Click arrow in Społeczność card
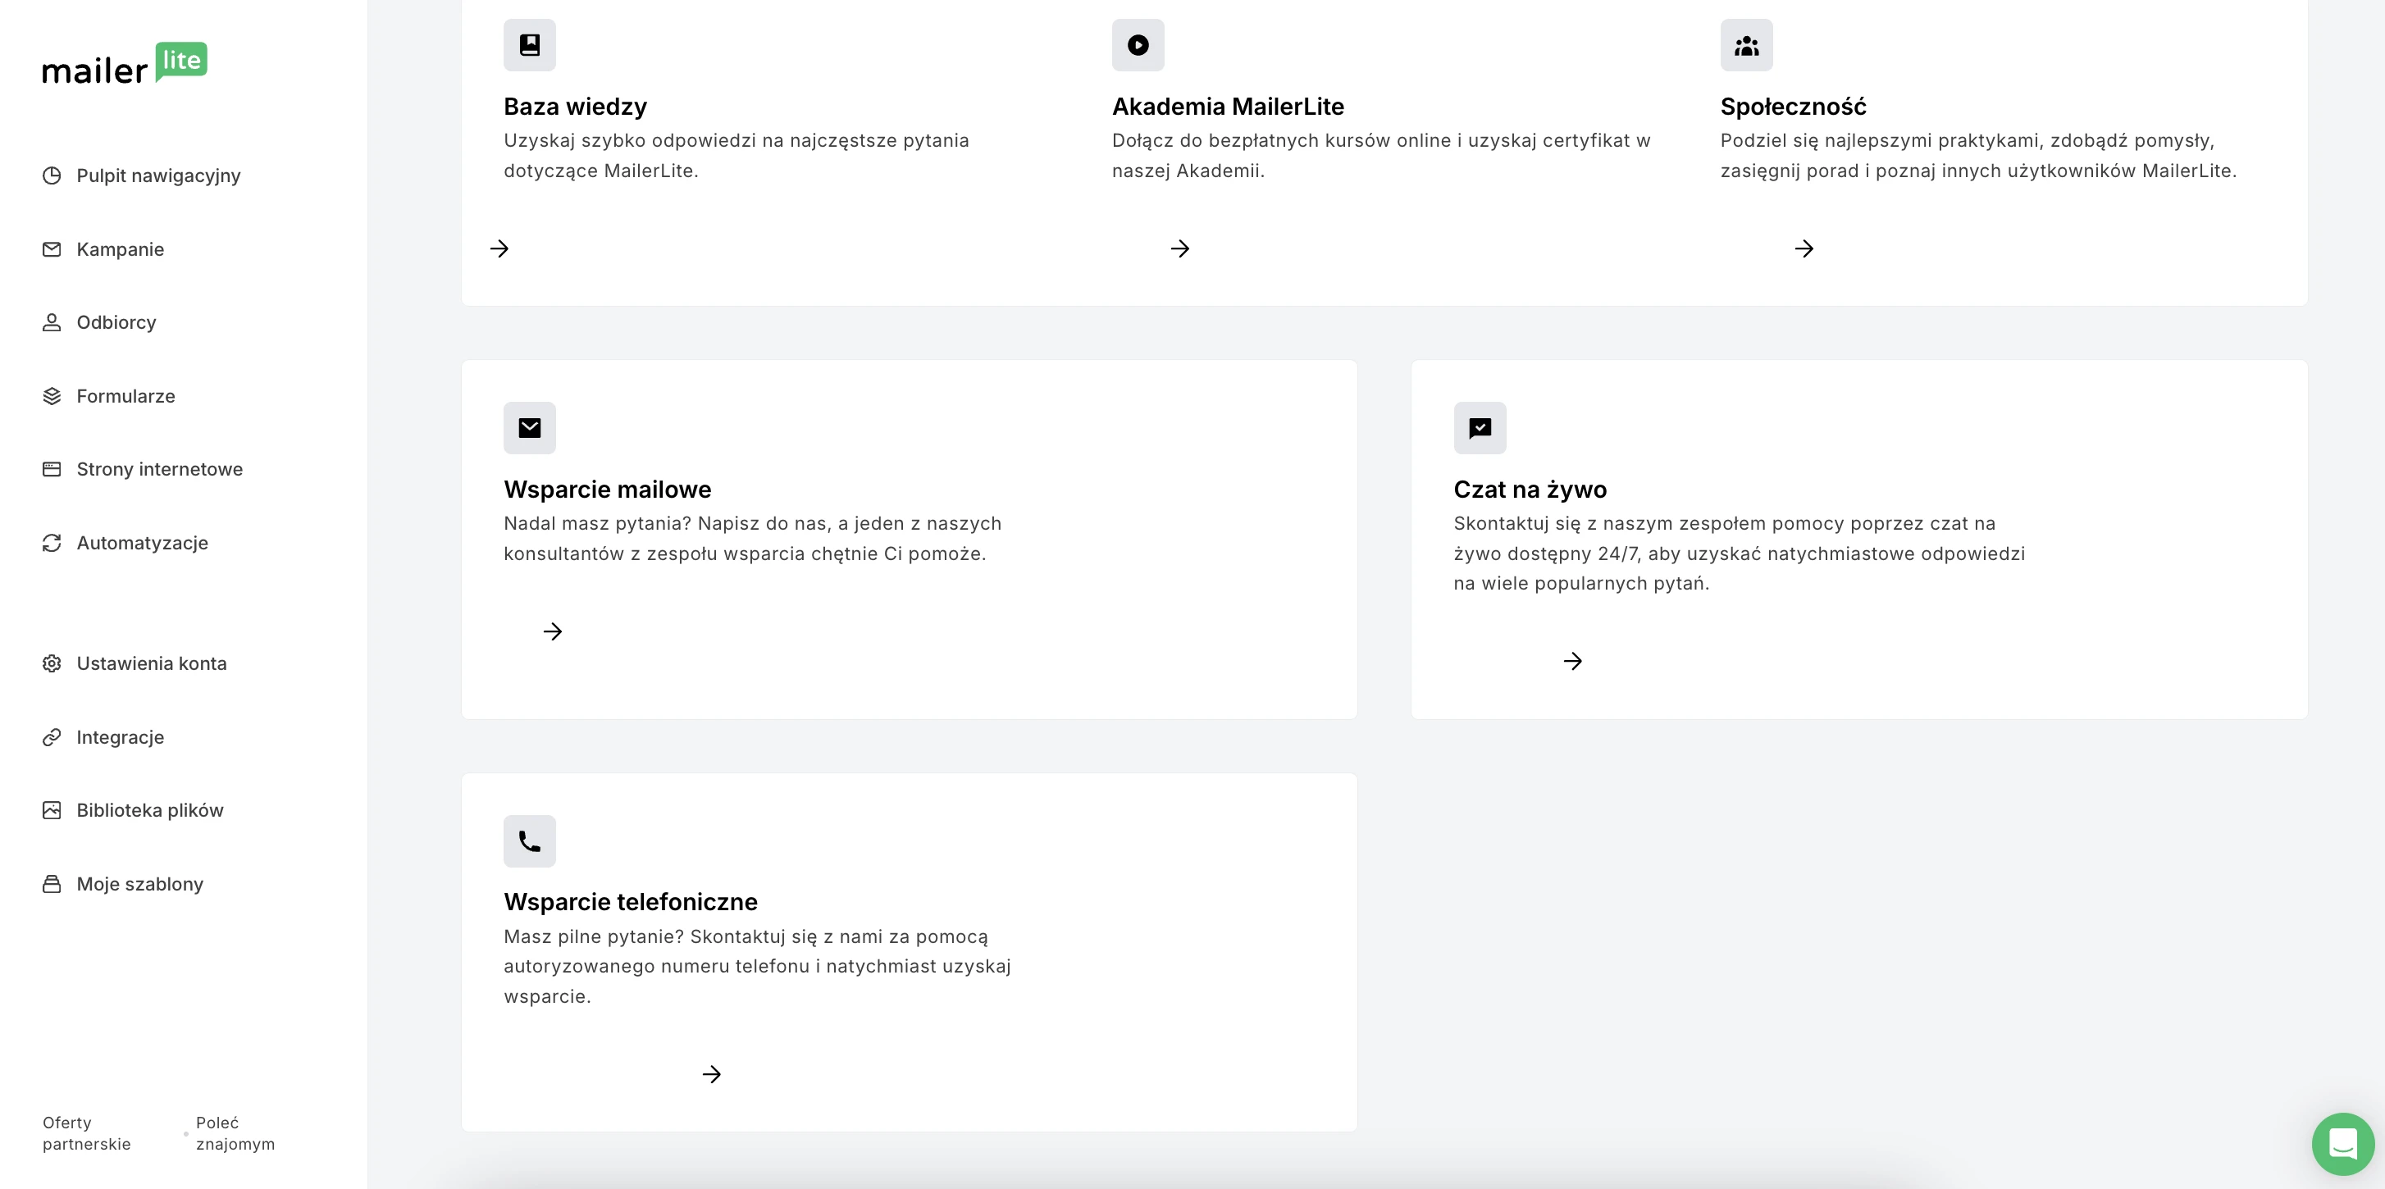Image resolution: width=2385 pixels, height=1189 pixels. click(x=1804, y=248)
